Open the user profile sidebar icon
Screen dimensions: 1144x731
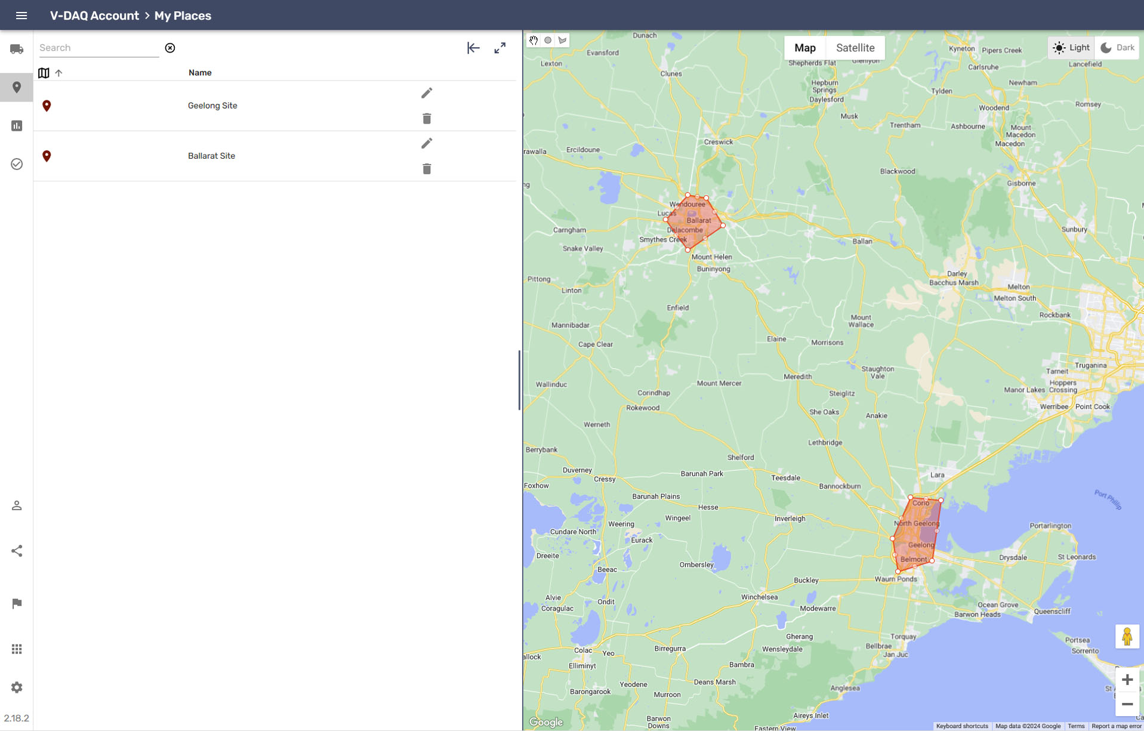point(17,505)
